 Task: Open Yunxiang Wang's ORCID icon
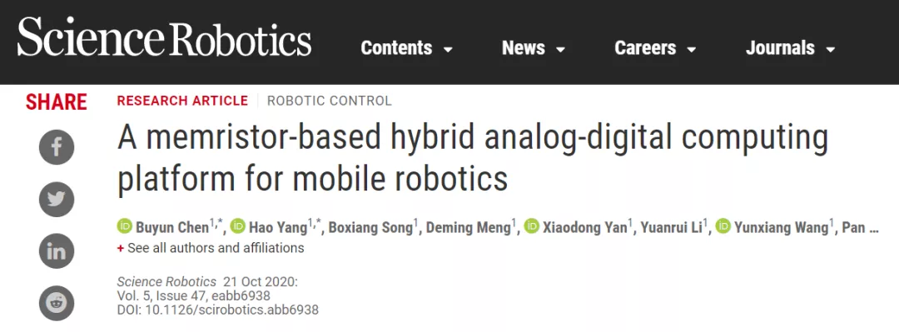[723, 226]
